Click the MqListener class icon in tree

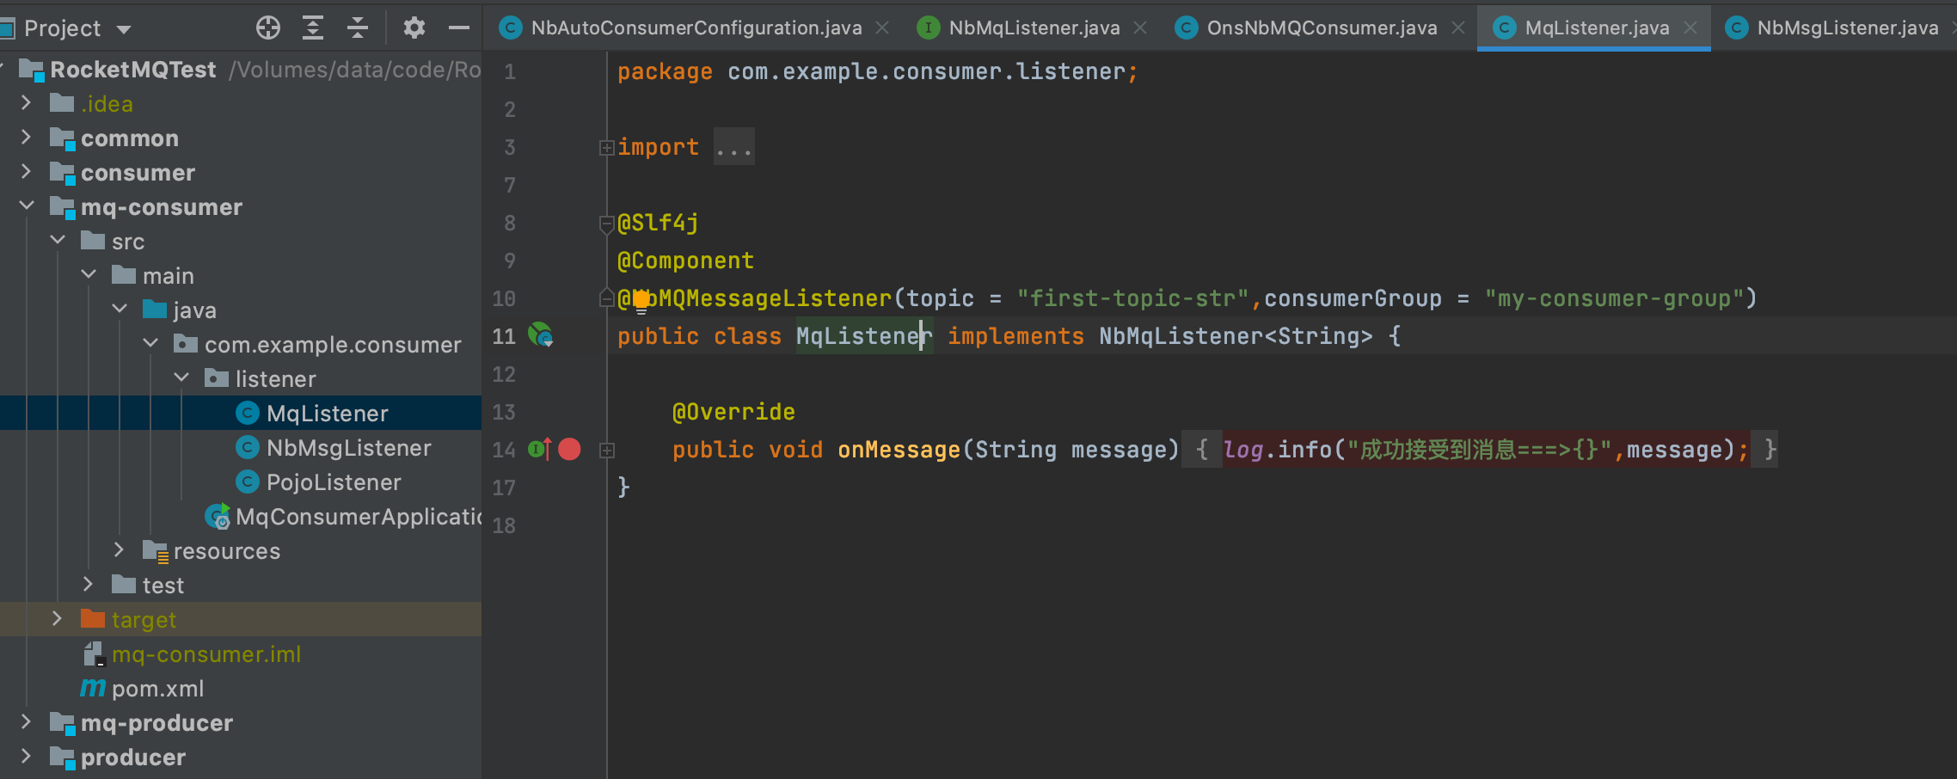[247, 413]
